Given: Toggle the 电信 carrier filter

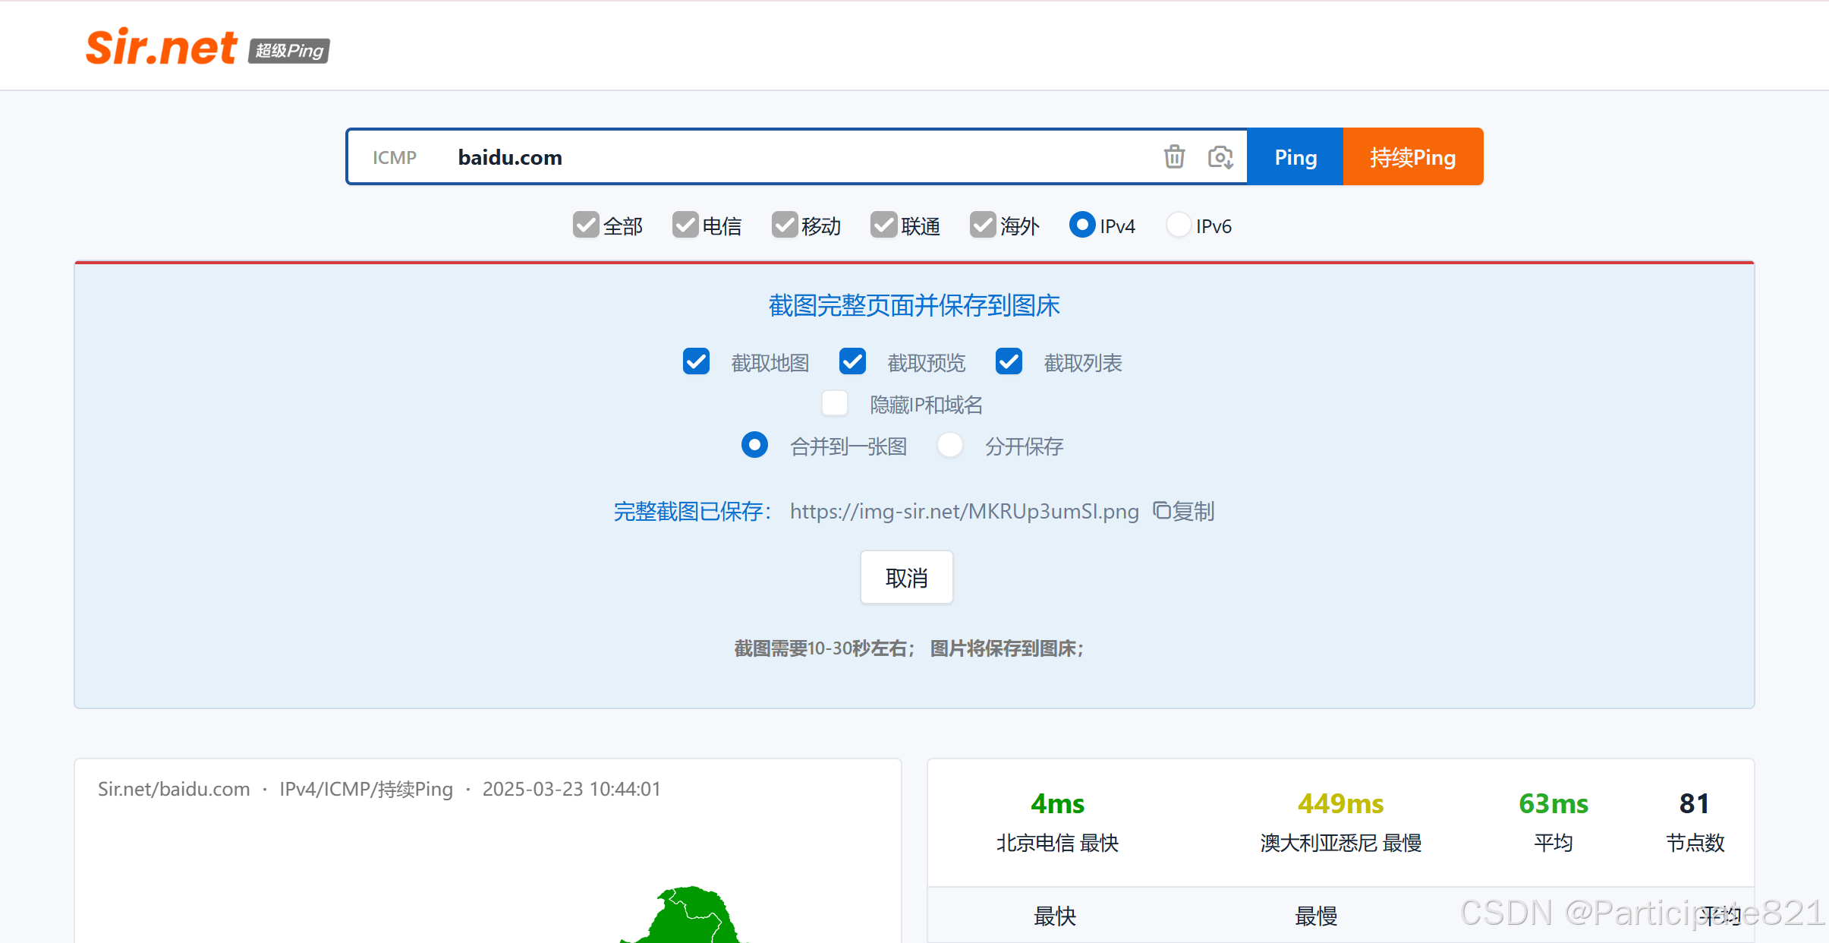Looking at the screenshot, I should click(684, 225).
